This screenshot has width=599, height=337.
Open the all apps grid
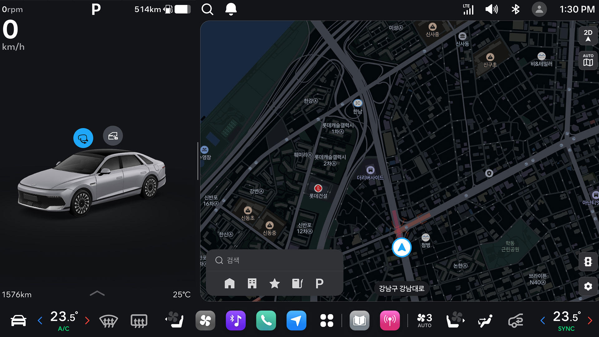click(x=327, y=320)
